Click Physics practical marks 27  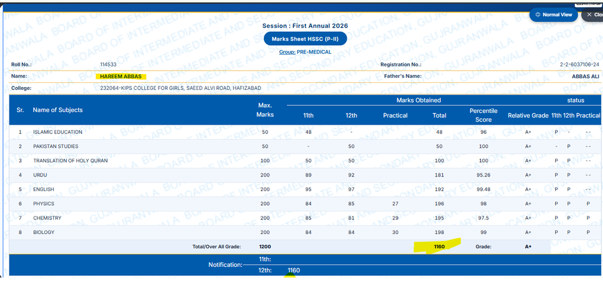pyautogui.click(x=395, y=203)
